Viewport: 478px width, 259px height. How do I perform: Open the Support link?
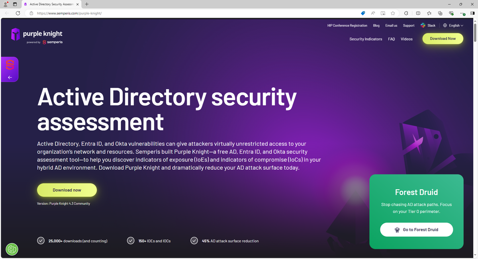tap(409, 26)
